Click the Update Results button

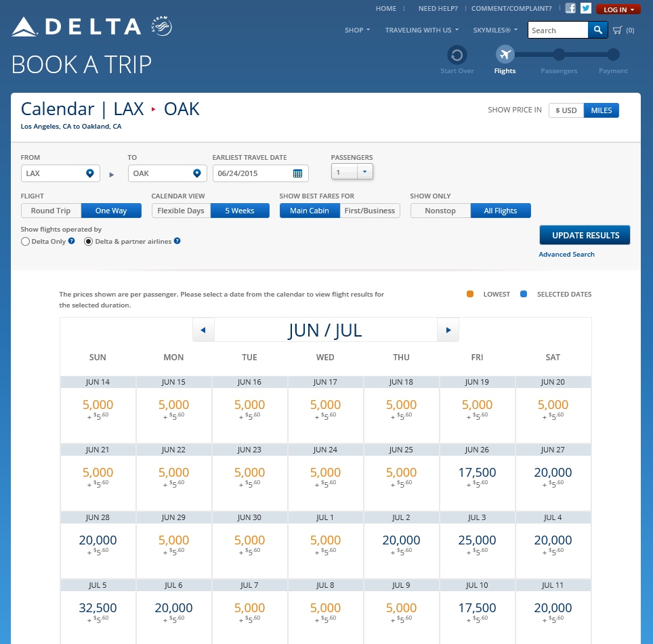(x=585, y=235)
